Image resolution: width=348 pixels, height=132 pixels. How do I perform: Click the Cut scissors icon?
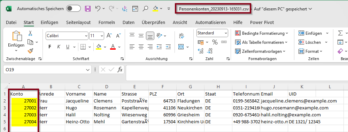tap(30, 33)
